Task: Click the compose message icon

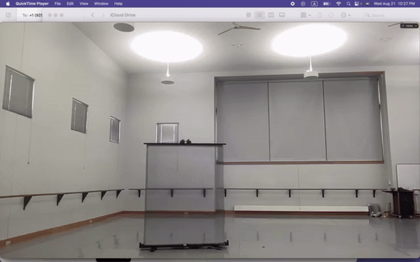Action: (8, 15)
